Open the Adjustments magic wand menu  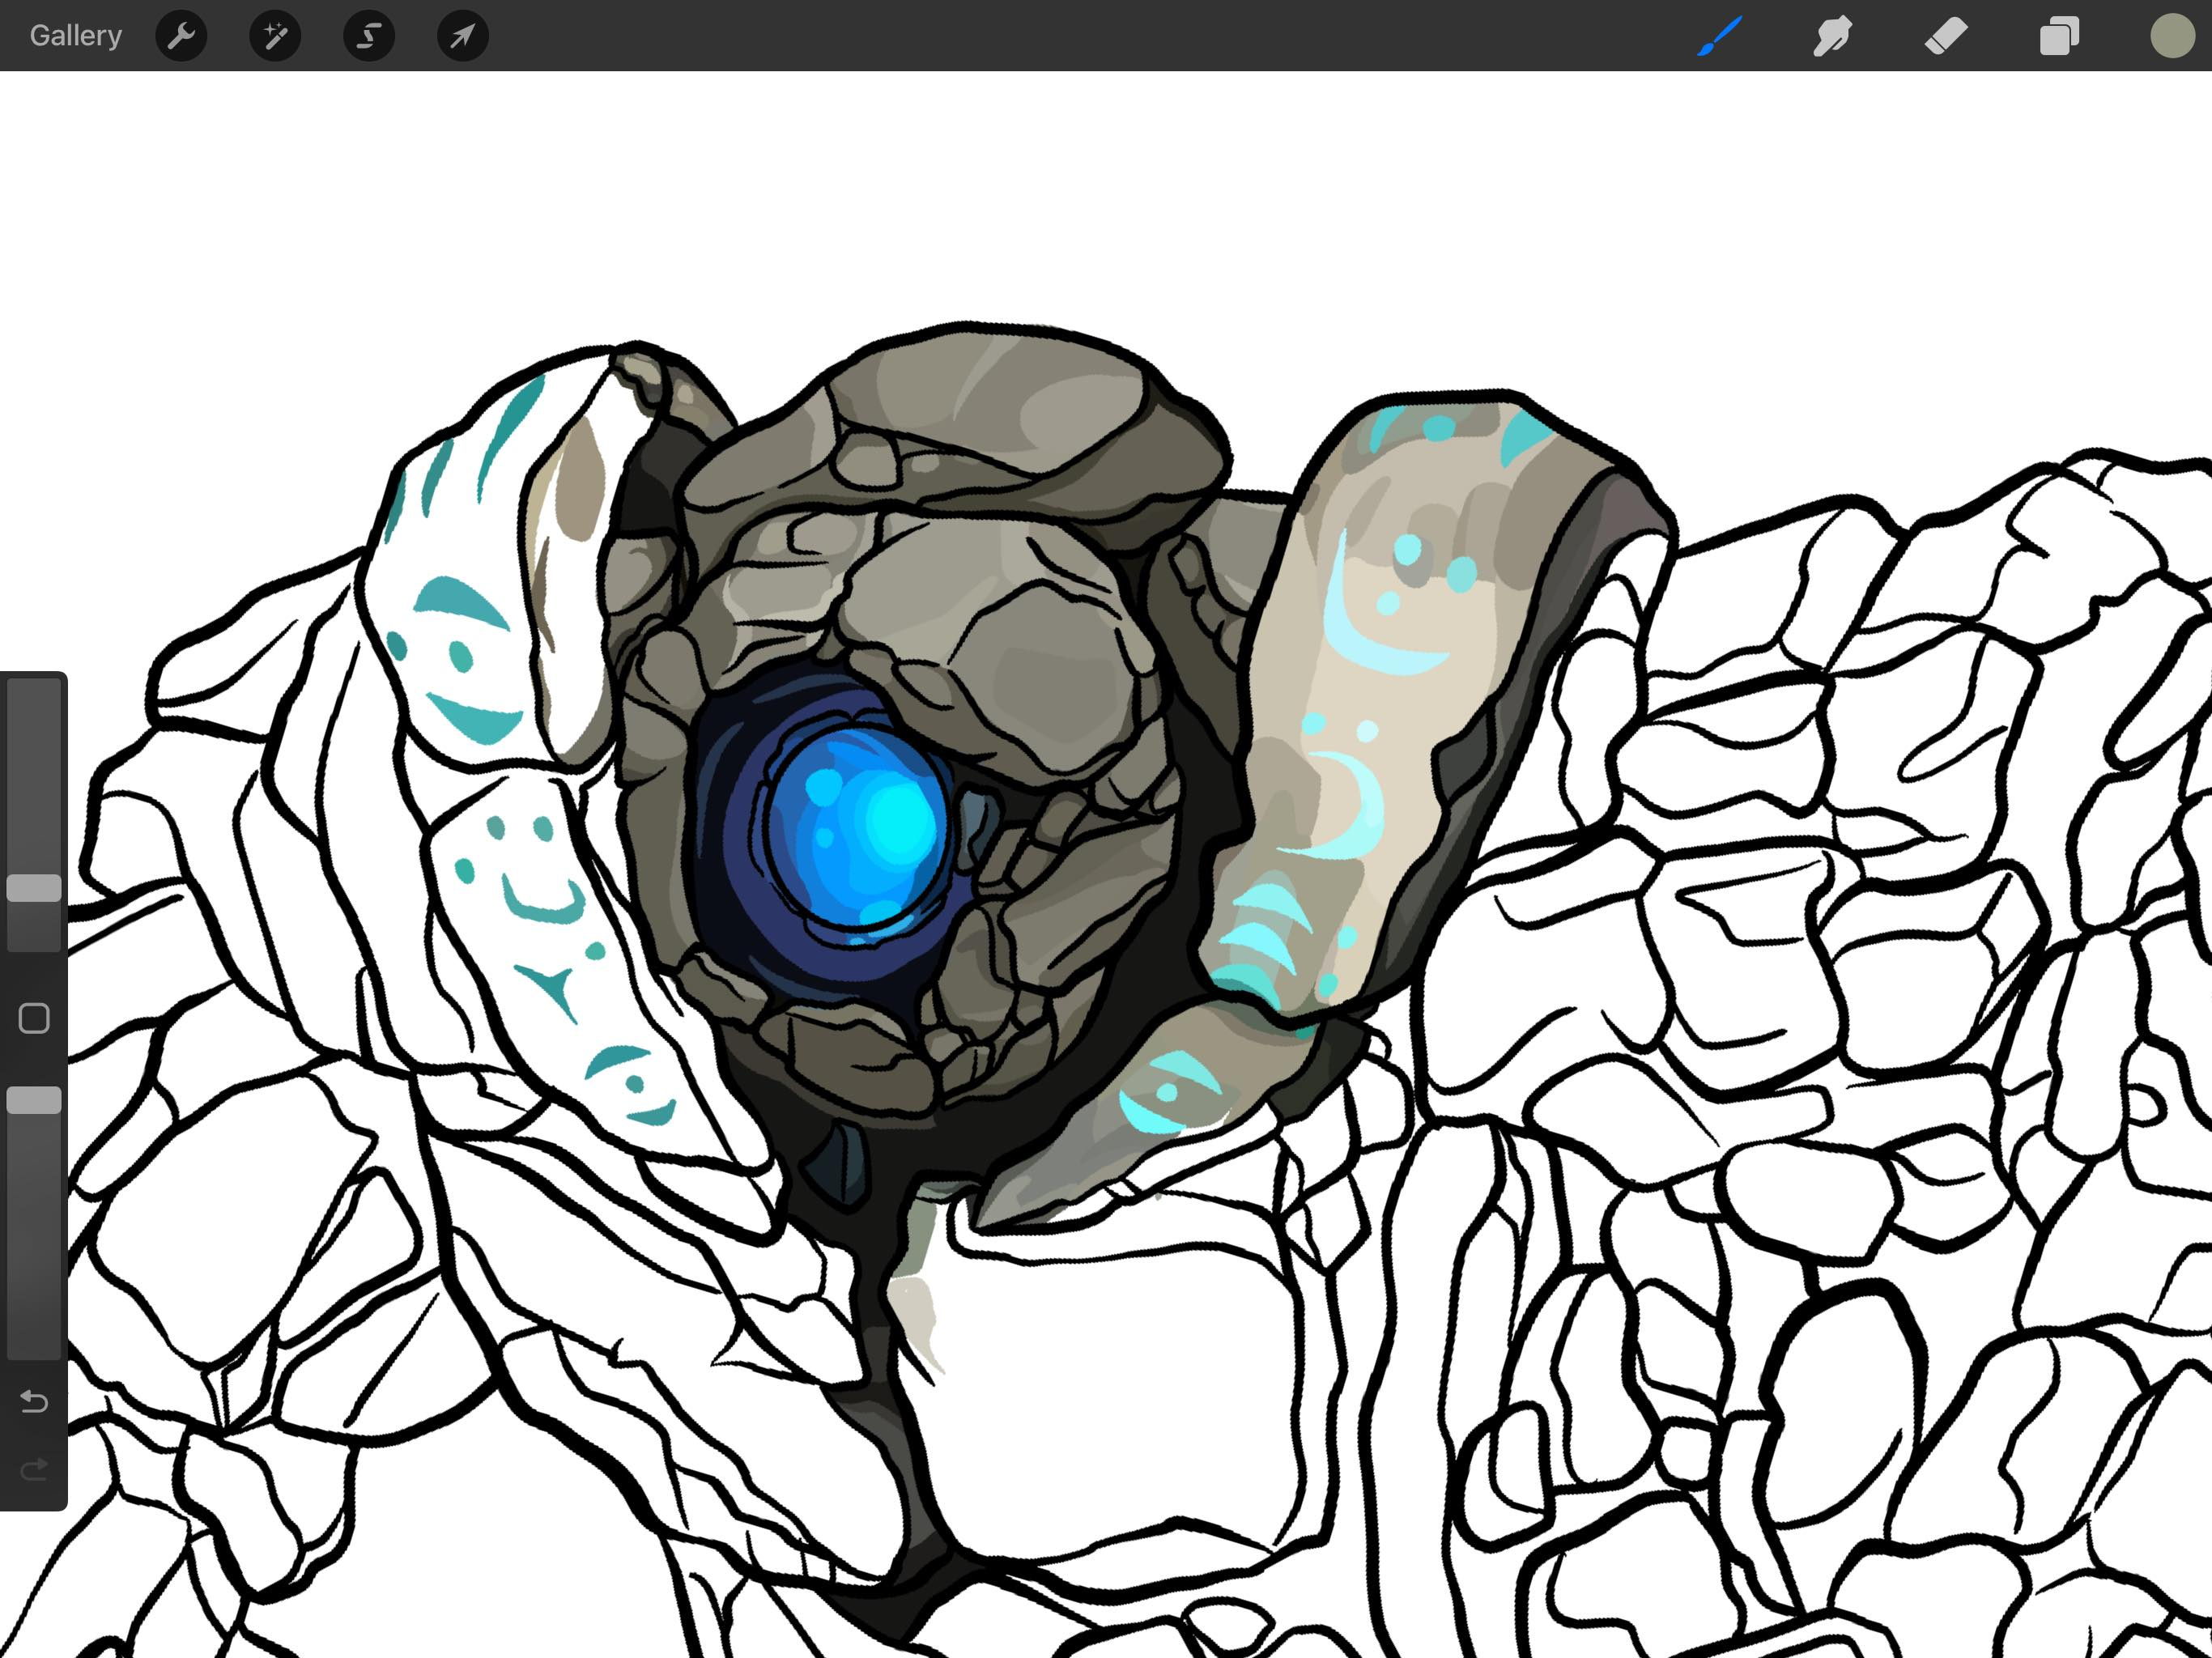(x=275, y=36)
